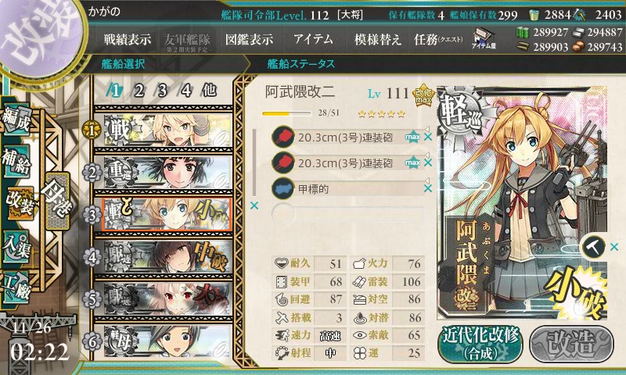Click the 改造 remodel button
626x375 pixels.
pos(572,344)
